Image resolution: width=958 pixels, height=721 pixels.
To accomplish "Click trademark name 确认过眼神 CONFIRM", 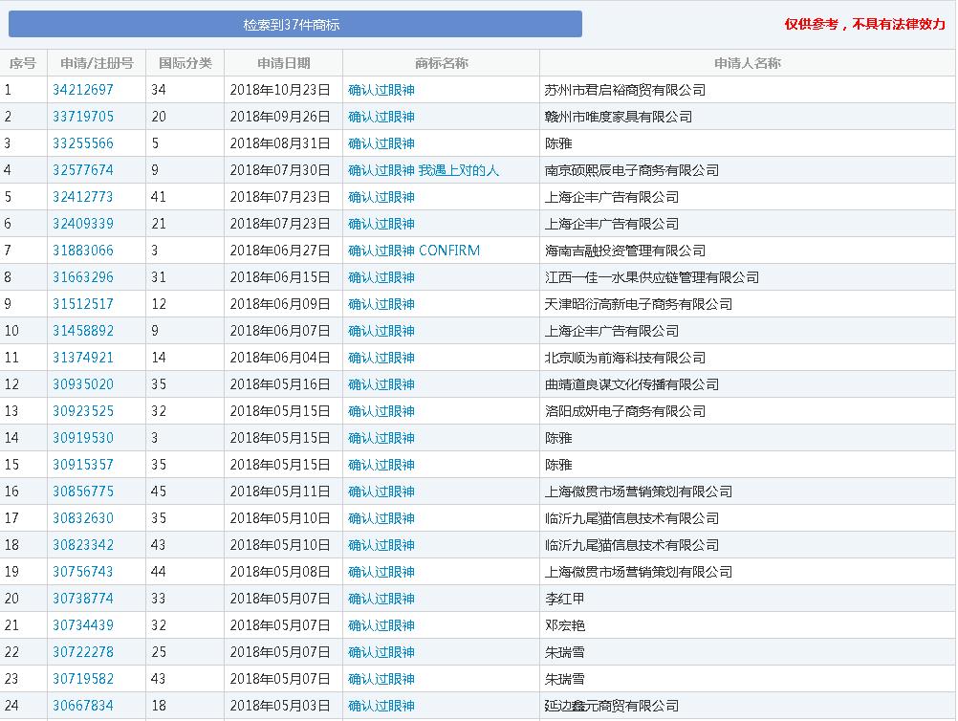I will [x=414, y=251].
